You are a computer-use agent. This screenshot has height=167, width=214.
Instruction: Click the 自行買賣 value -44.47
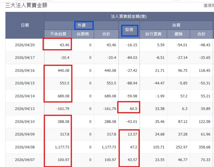coord(159,83)
